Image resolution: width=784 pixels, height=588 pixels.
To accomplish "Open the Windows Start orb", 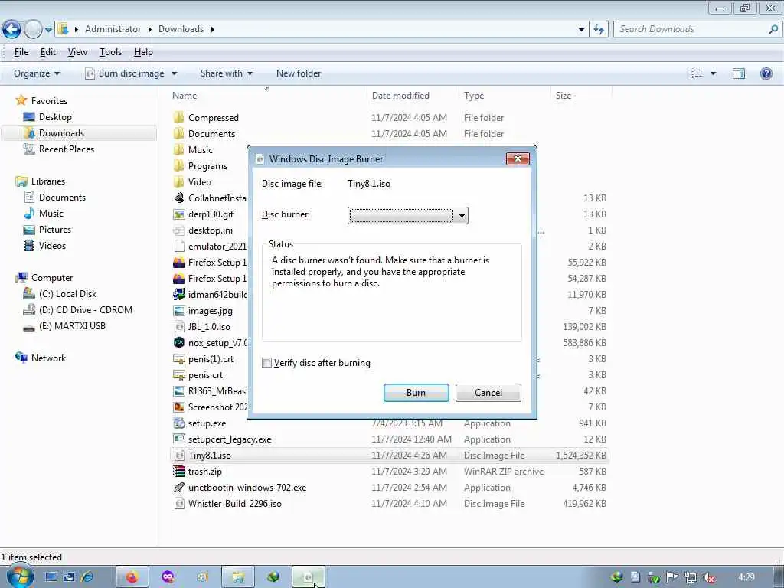I will [x=21, y=577].
